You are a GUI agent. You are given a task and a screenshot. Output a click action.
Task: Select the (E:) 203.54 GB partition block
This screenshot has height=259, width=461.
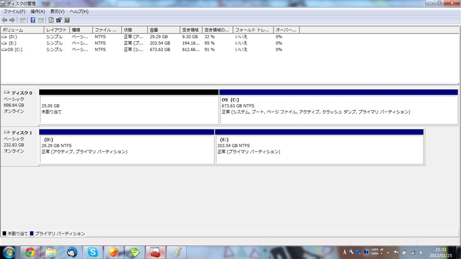pyautogui.click(x=319, y=147)
